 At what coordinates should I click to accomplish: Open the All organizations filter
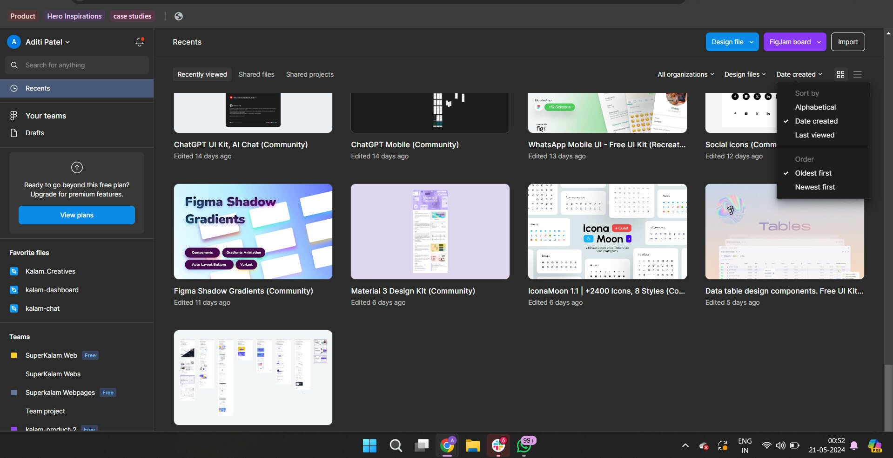tap(685, 74)
